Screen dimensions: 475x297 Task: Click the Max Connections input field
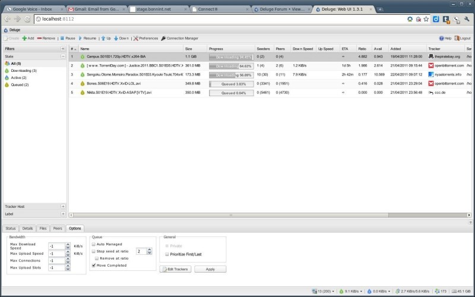56,261
